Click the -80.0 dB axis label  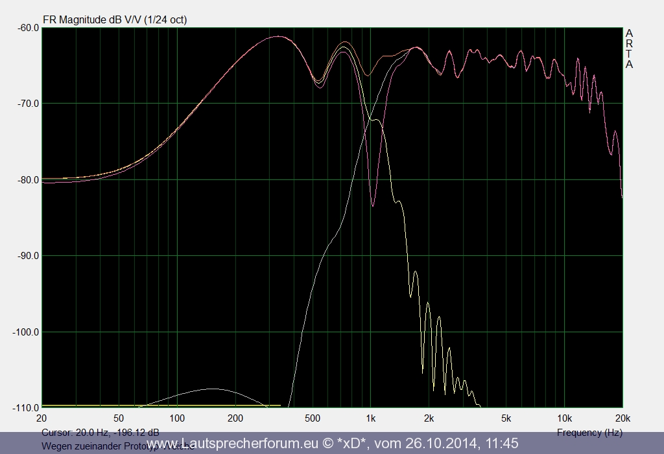(27, 180)
